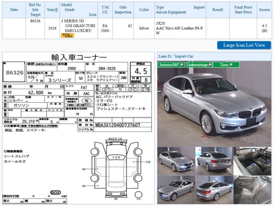Click the AU2スリA marker above diagram
274x206 pixels.
tap(115, 138)
